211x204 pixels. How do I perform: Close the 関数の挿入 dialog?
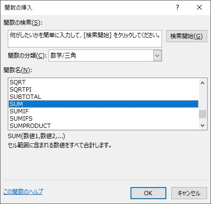point(199,7)
